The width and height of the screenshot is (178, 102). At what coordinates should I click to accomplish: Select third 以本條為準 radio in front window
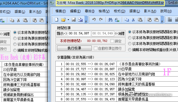tap(130, 44)
